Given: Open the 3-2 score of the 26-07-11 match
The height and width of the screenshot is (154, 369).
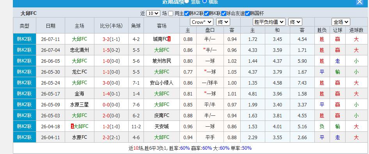Looking at the screenshot, I should click(x=106, y=39).
